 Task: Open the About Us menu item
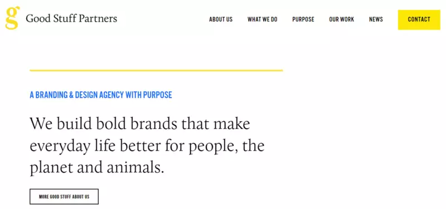click(x=221, y=19)
